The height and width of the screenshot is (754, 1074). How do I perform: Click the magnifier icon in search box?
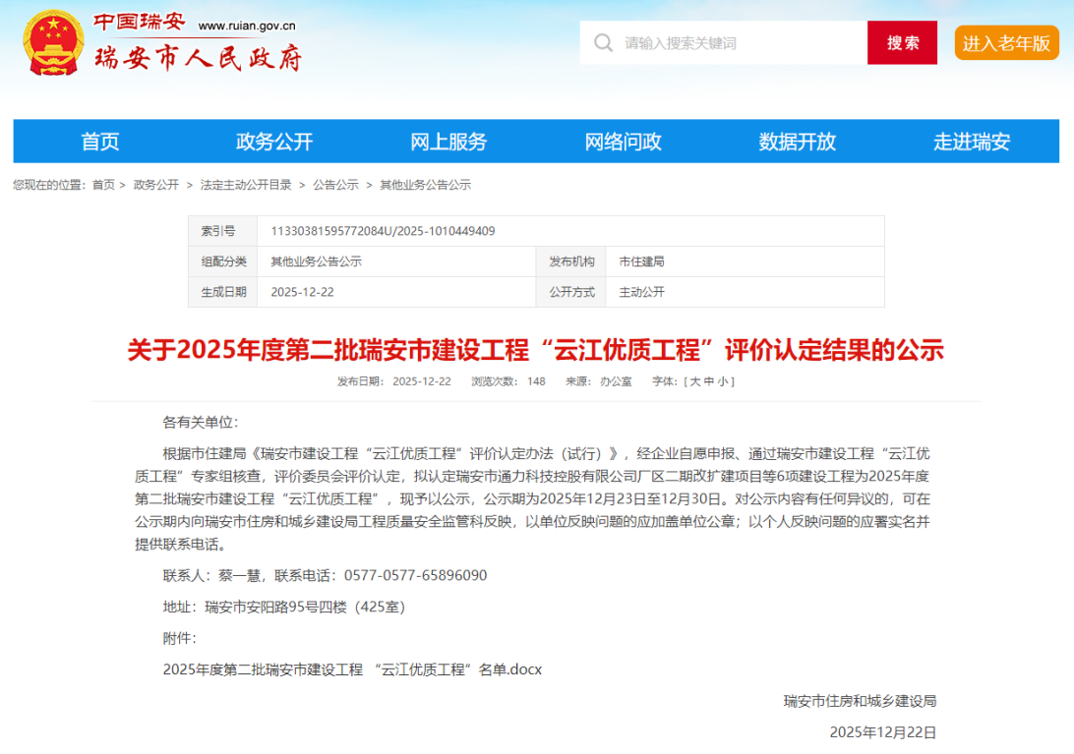603,43
